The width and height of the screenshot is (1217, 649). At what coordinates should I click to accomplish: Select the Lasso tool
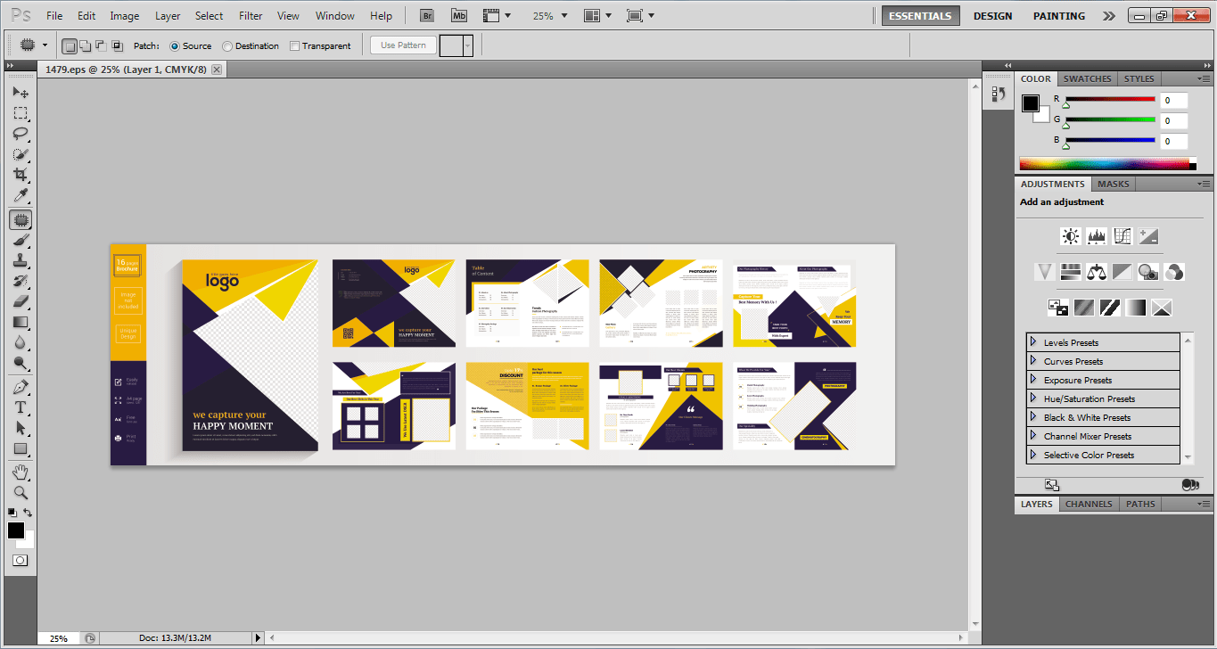pyautogui.click(x=20, y=134)
